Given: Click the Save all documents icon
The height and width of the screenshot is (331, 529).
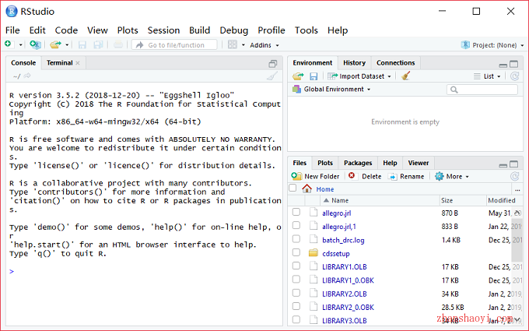Looking at the screenshot, I should 98,44.
